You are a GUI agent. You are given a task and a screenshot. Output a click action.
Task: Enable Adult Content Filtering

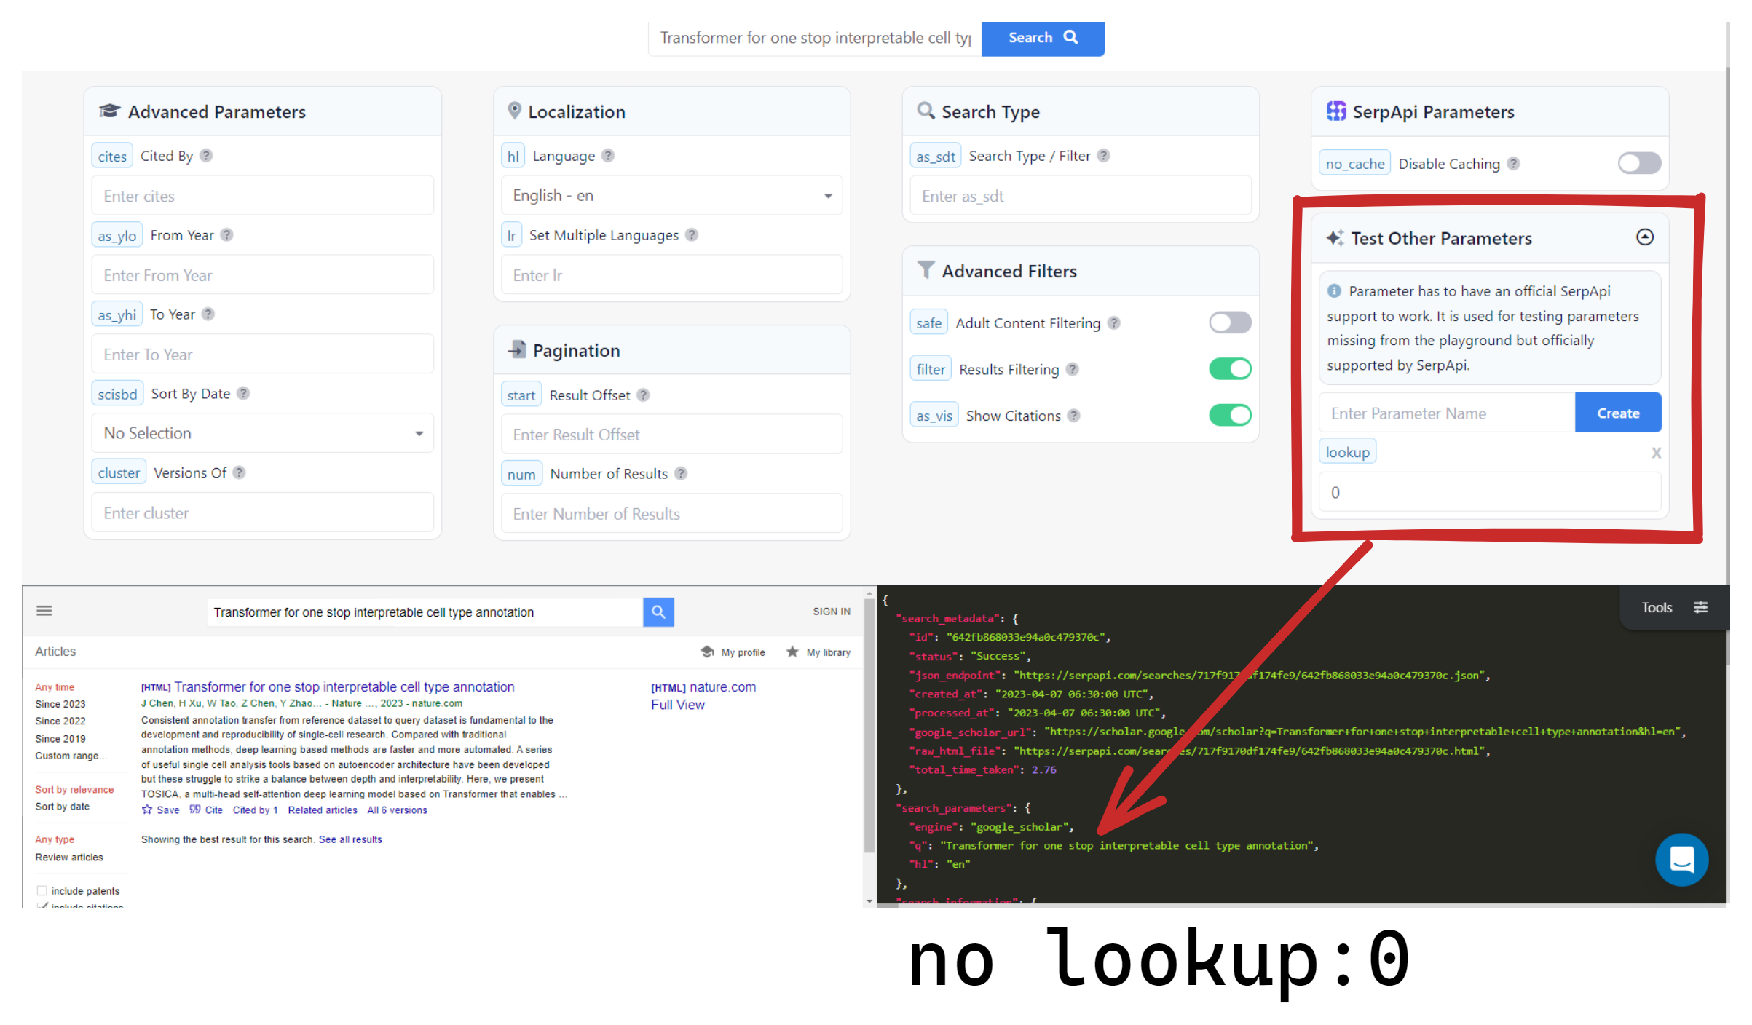(1229, 322)
